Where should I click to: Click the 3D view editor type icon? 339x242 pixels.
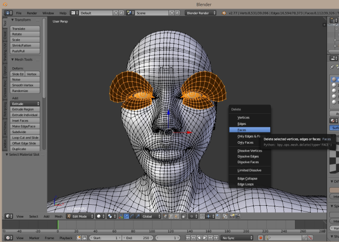[7, 216]
